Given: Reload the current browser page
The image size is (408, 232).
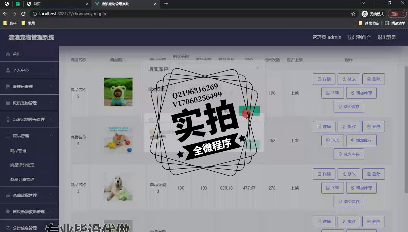Looking at the screenshot, I should point(24,14).
